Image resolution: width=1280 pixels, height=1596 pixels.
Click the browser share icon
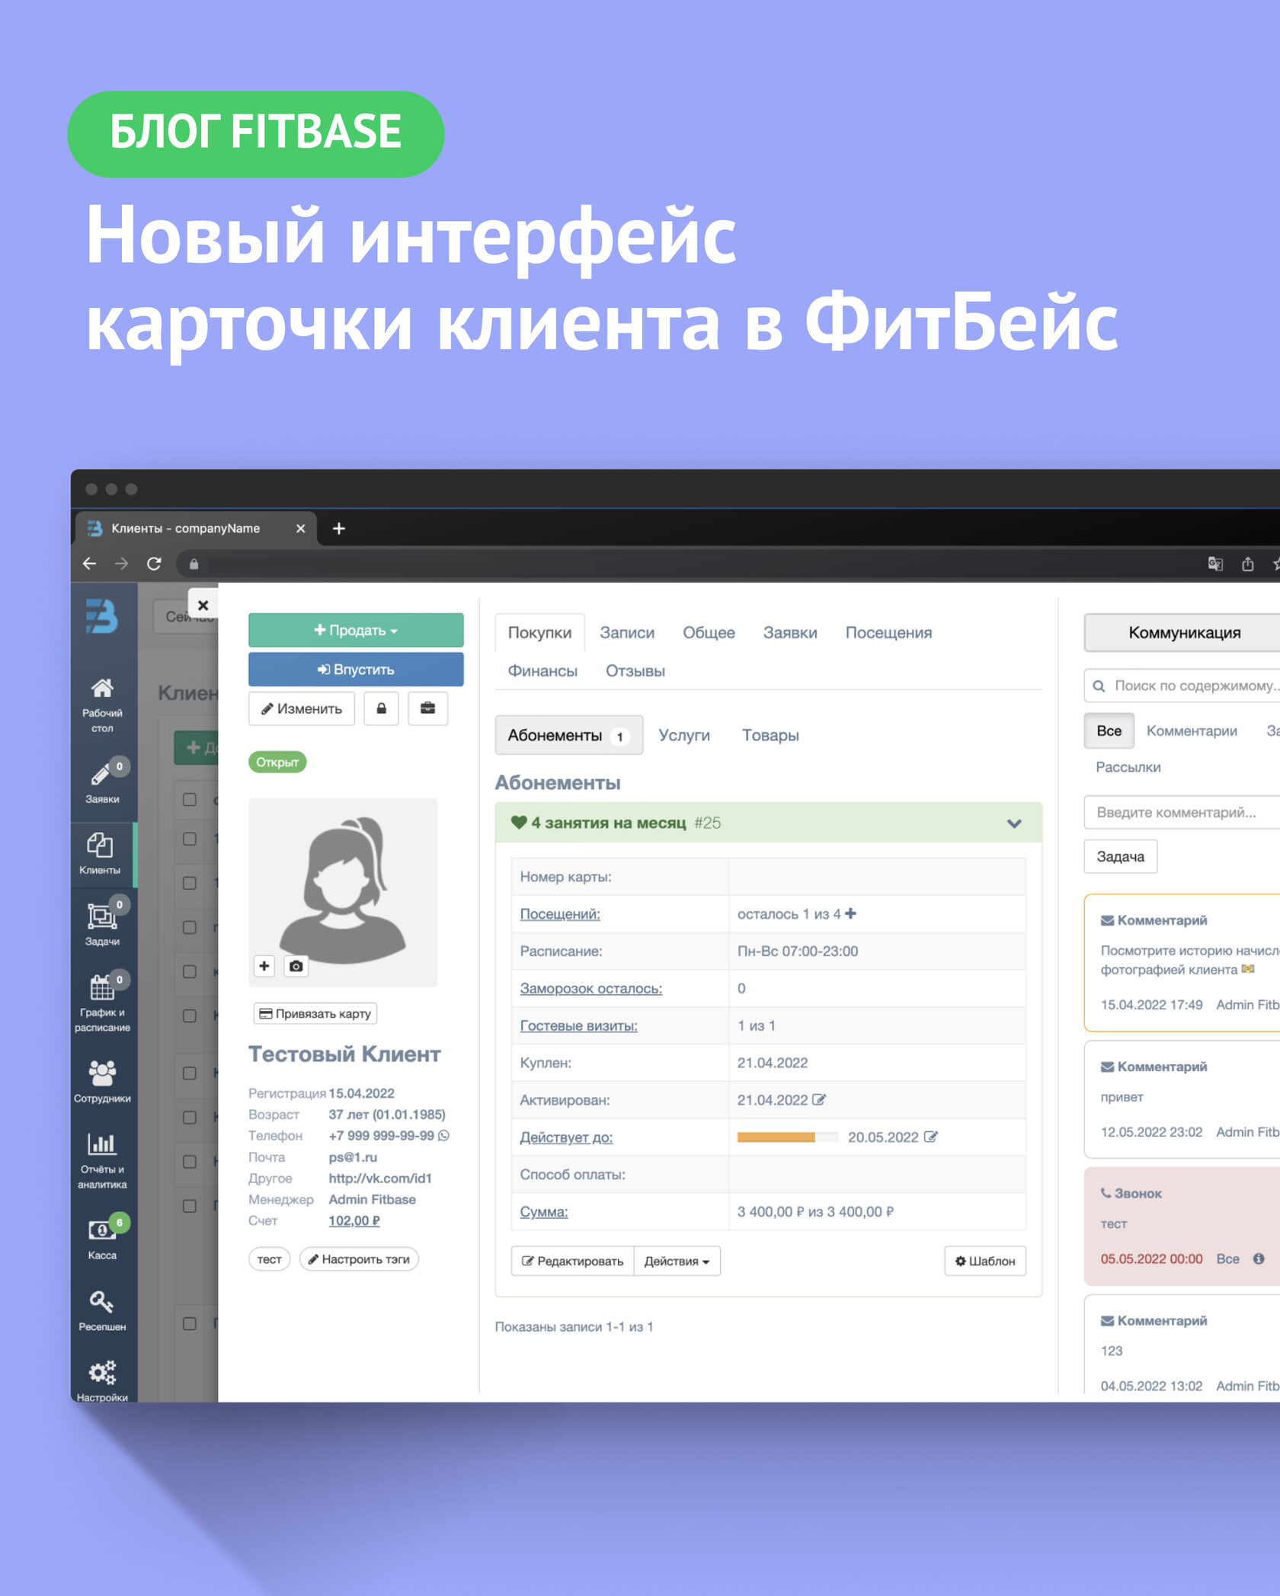tap(1247, 564)
